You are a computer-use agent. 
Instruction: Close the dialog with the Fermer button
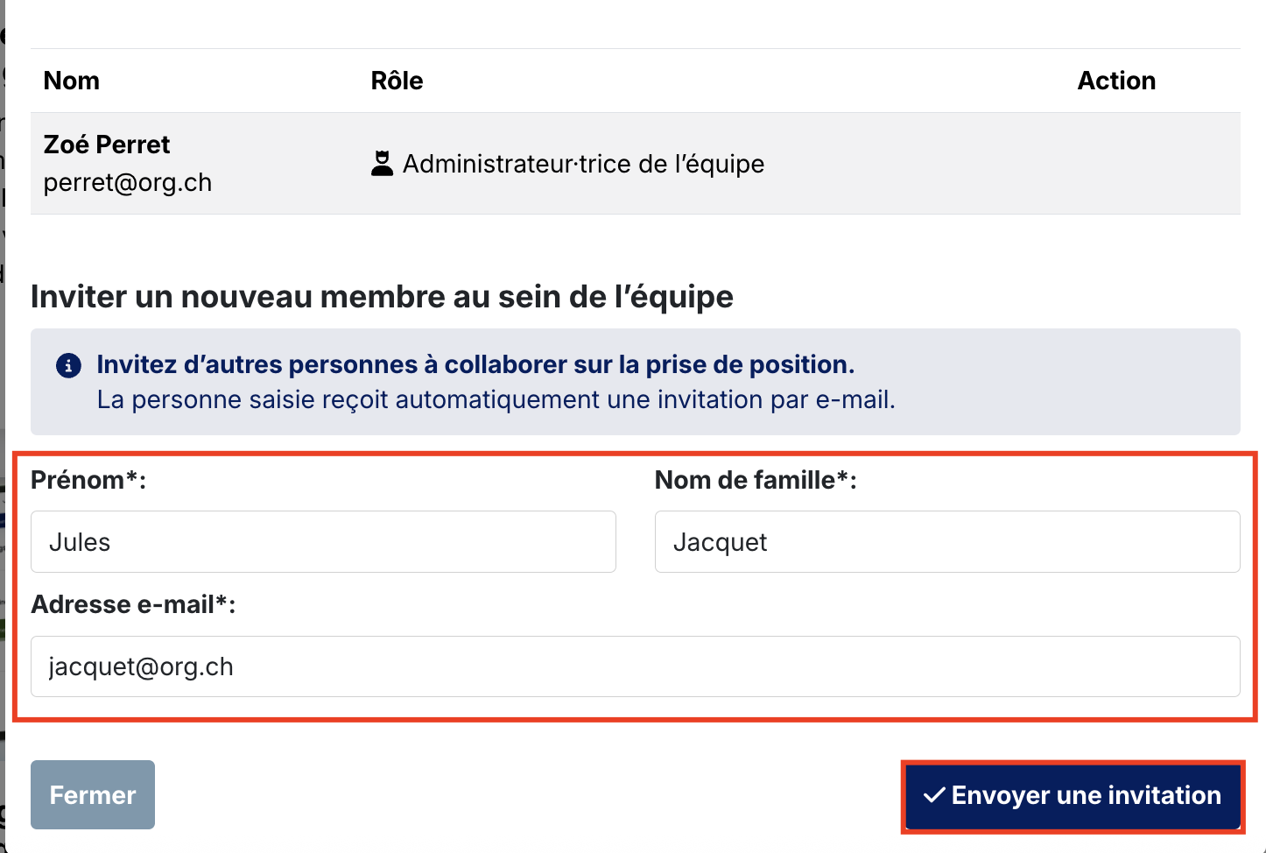(x=93, y=794)
